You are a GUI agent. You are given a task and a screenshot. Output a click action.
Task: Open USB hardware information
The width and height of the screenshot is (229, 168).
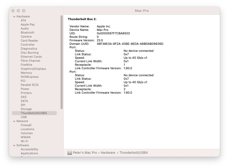pyautogui.click(x=24, y=117)
